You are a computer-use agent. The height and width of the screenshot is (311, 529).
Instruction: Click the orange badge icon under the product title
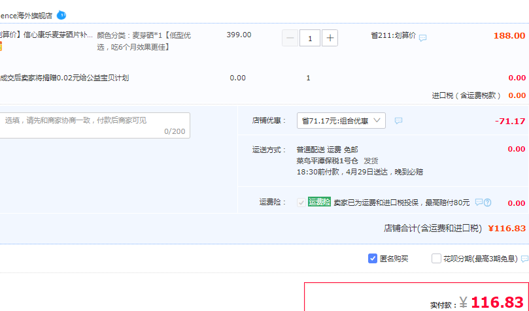coord(1,46)
